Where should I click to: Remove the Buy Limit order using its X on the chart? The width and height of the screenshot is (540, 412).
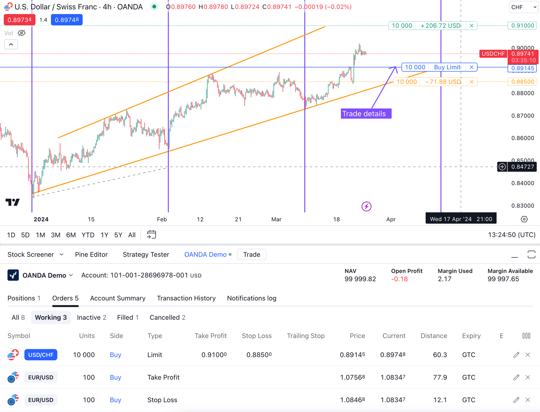(471, 67)
